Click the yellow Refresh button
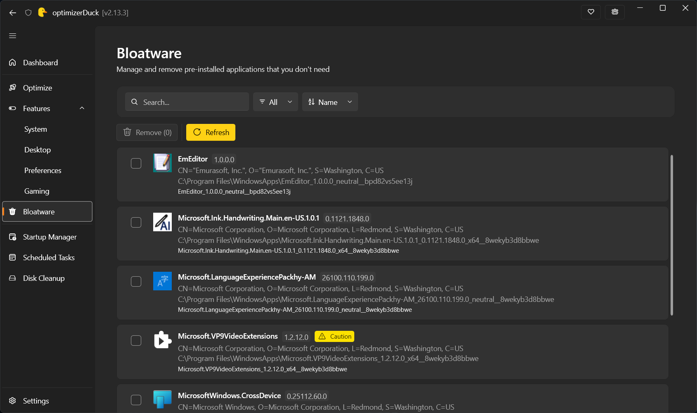Image resolution: width=697 pixels, height=413 pixels. 211,132
